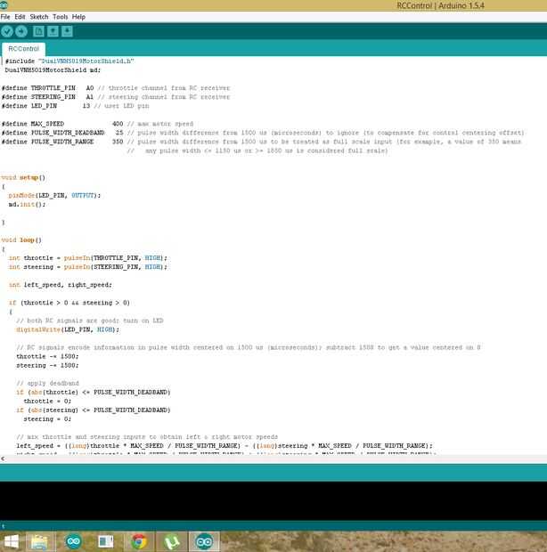
Task: Open the Edit menu
Action: coord(20,17)
